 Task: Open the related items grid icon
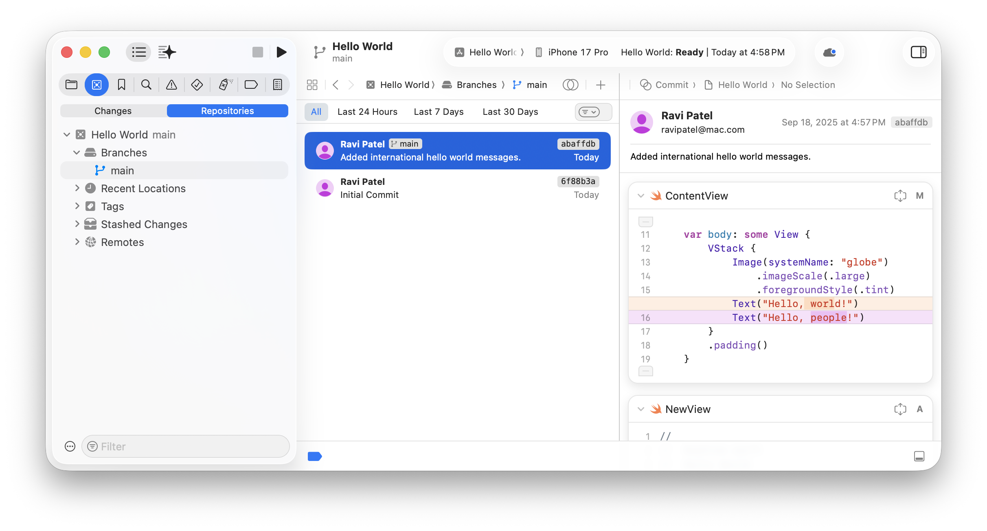click(312, 85)
